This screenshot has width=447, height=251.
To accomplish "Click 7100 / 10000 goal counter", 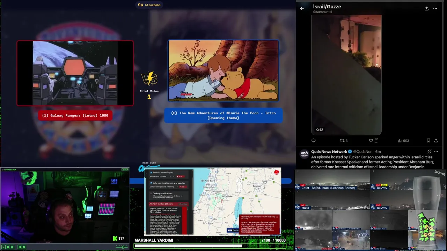I will point(273,240).
